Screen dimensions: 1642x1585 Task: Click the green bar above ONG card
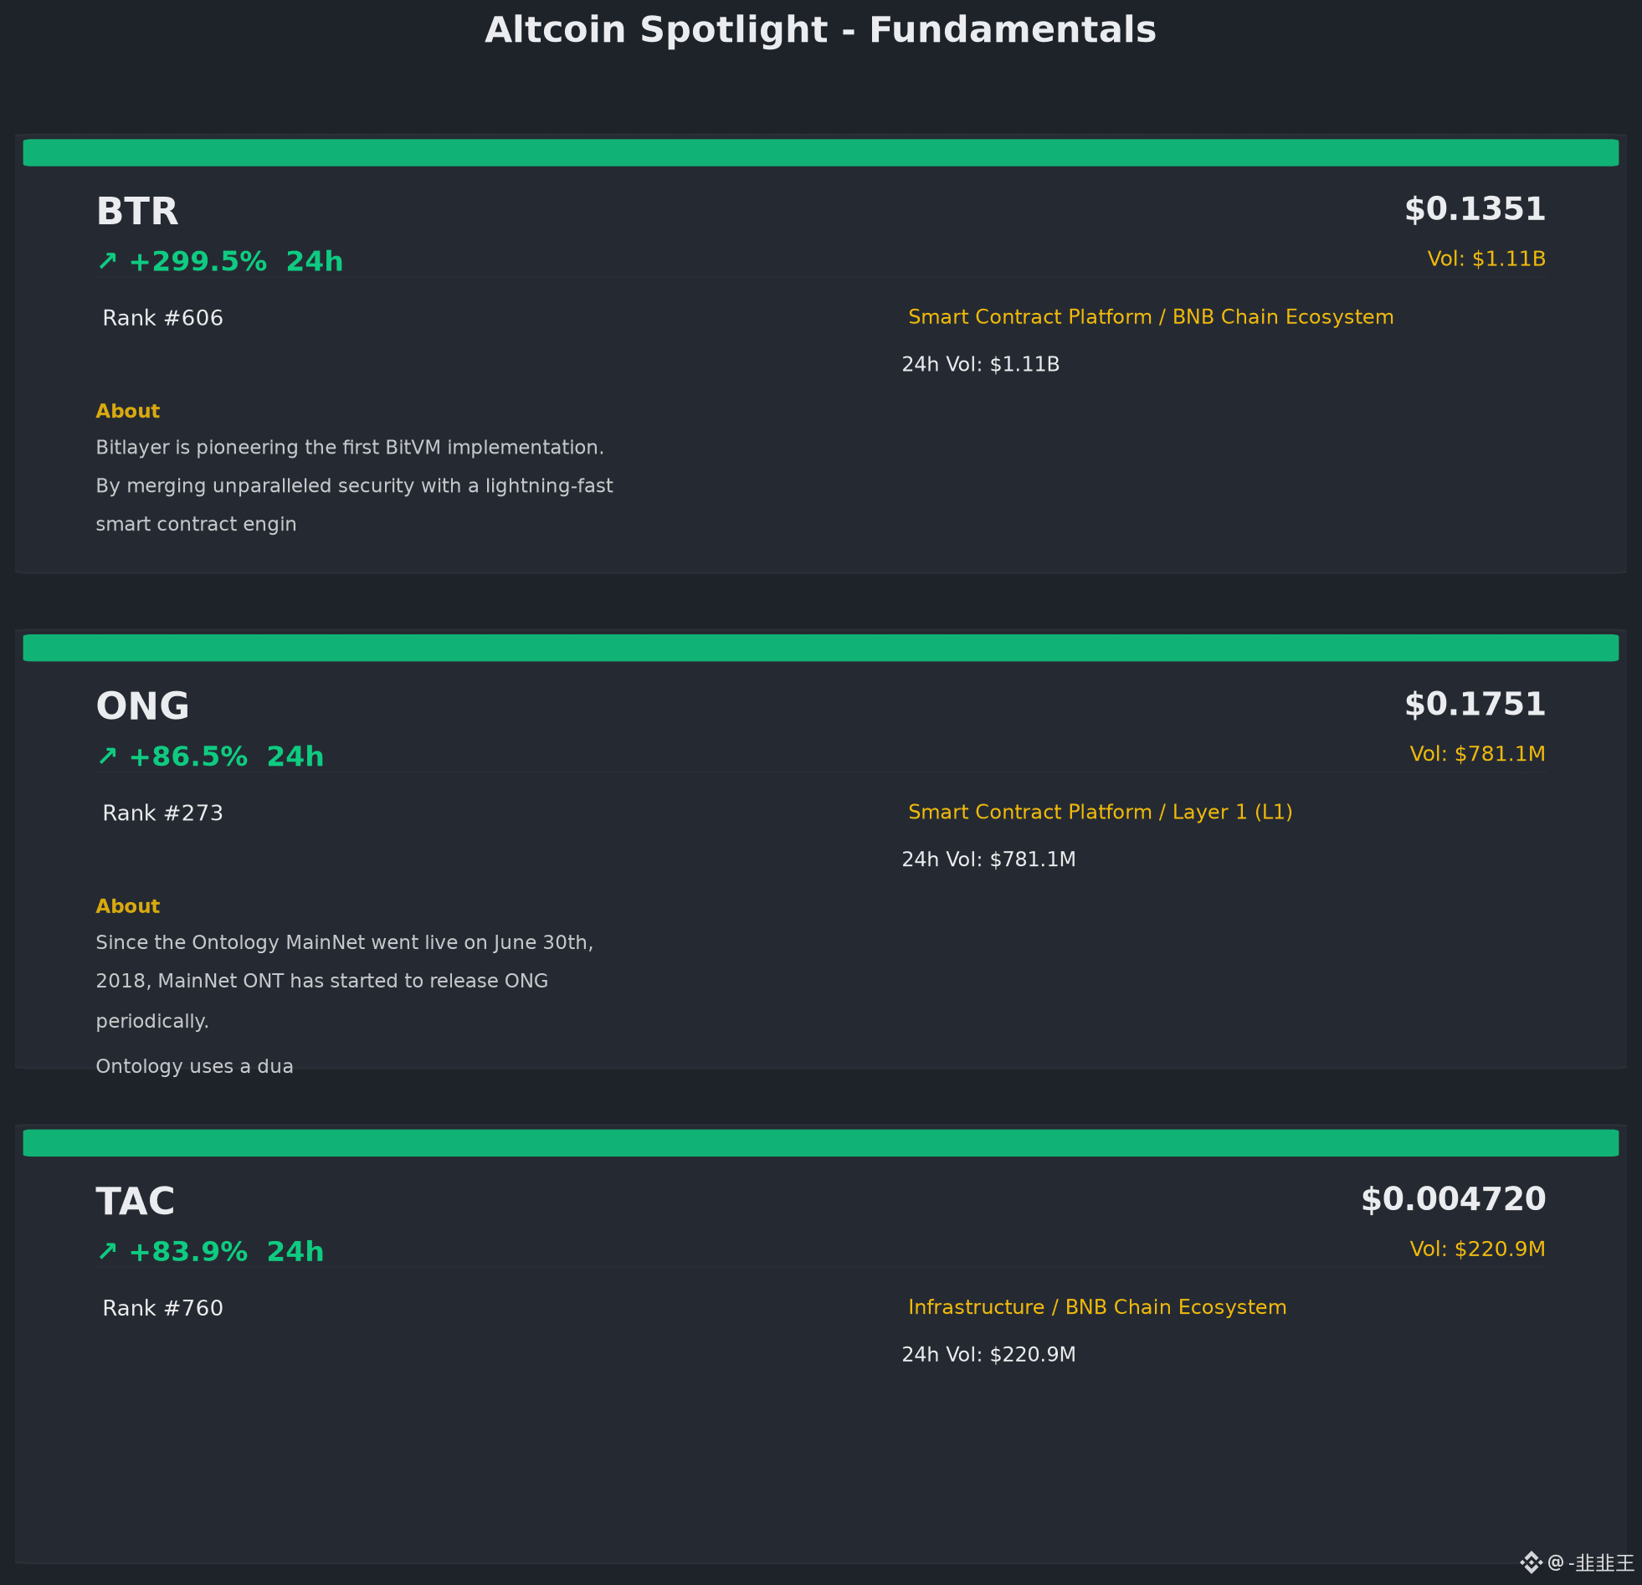tap(821, 648)
